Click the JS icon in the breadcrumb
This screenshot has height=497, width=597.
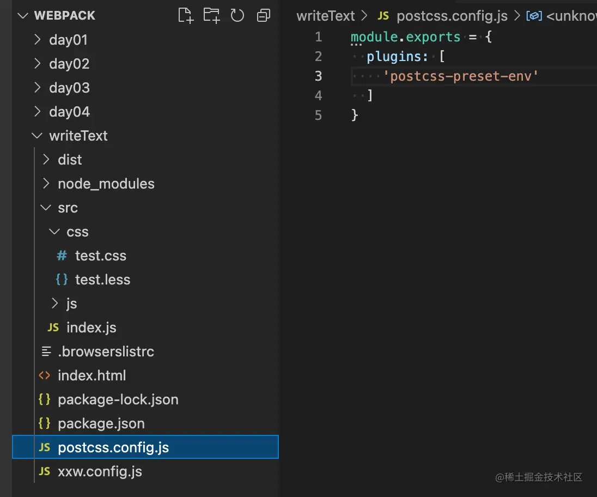coord(383,16)
